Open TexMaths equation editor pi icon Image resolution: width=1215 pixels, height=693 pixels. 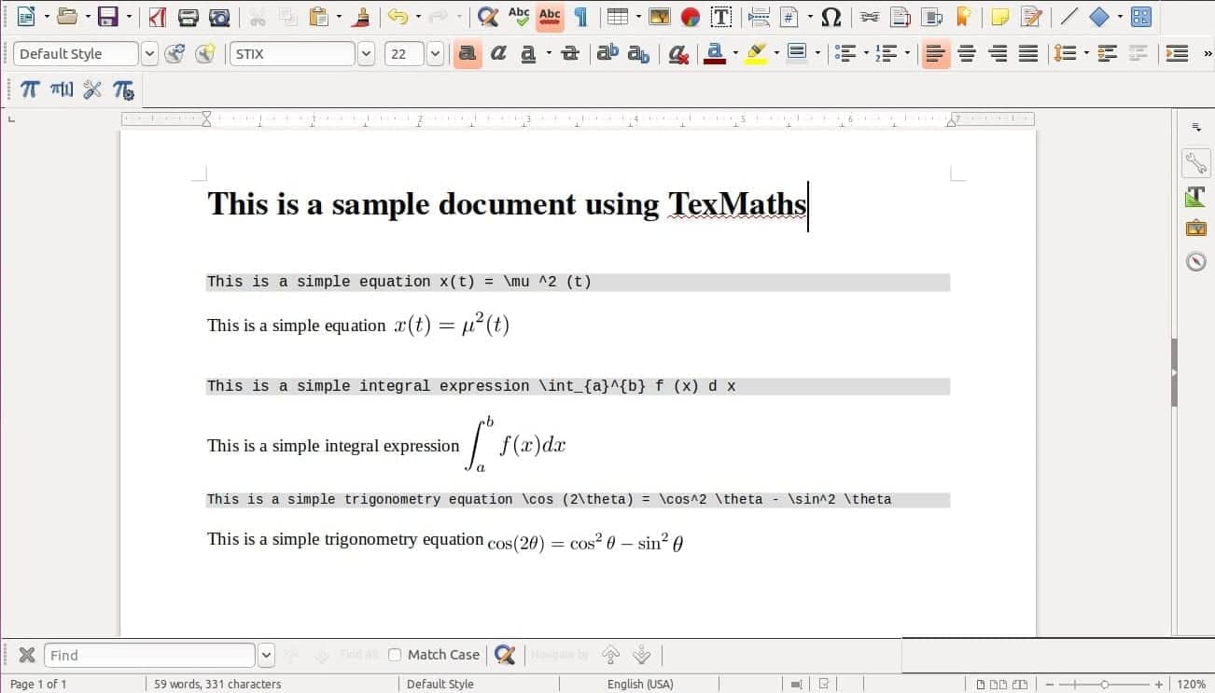(30, 90)
